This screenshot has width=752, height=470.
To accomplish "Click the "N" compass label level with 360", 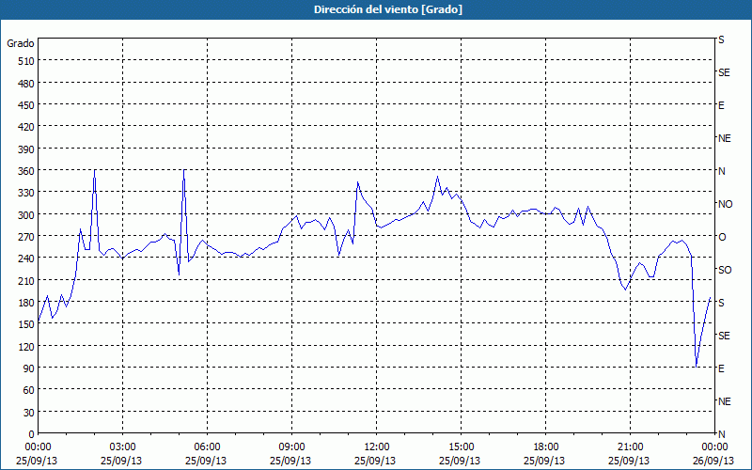I will click(721, 171).
